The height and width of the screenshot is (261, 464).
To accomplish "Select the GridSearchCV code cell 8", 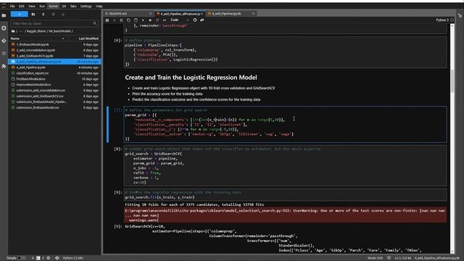I will coord(285,165).
